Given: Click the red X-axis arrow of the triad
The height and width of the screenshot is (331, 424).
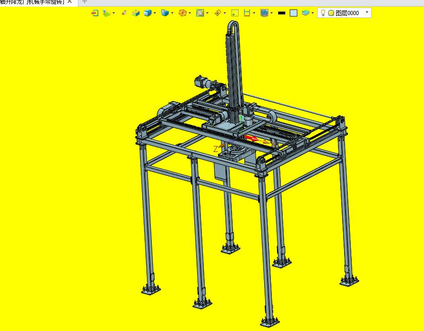Looking at the screenshot, I should (x=251, y=138).
